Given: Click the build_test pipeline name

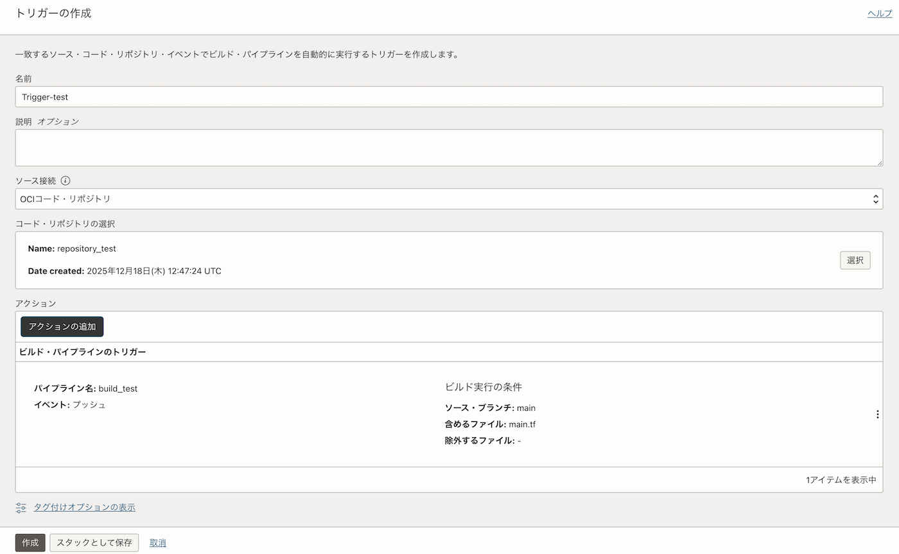Looking at the screenshot, I should click(x=118, y=388).
